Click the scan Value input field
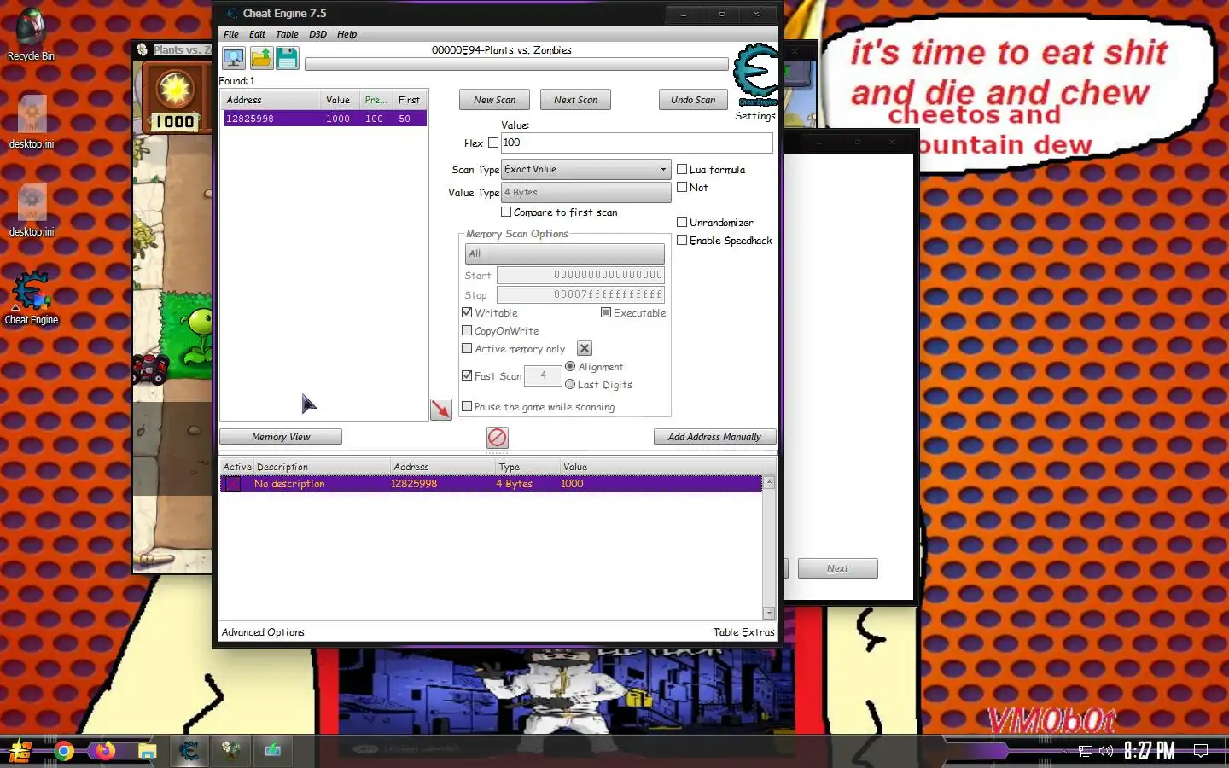The height and width of the screenshot is (768, 1229). click(637, 143)
